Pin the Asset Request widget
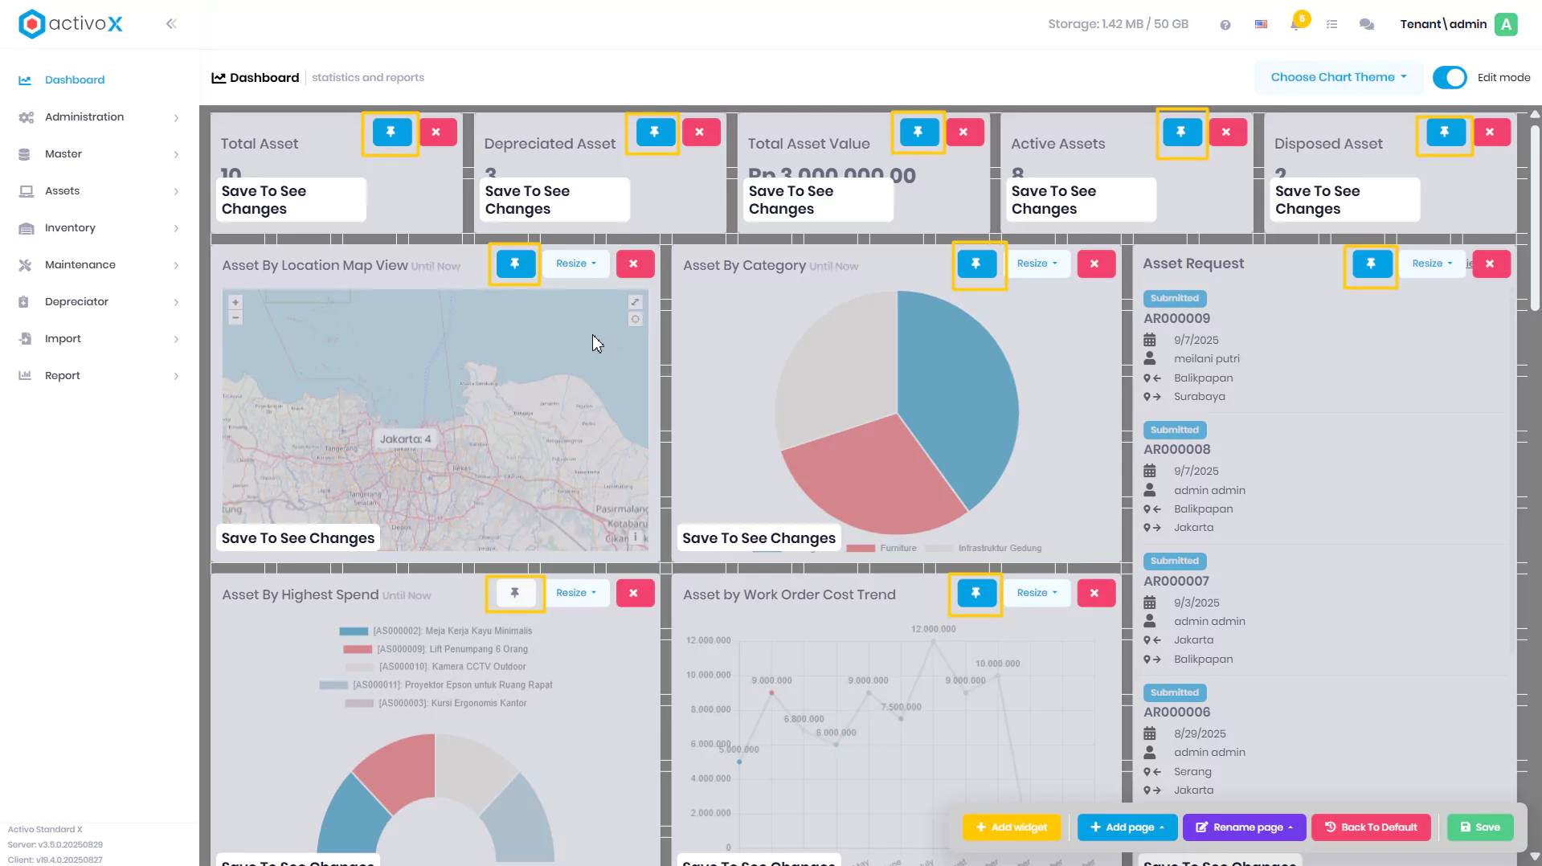Viewport: 1542px width, 866px height. (1372, 263)
